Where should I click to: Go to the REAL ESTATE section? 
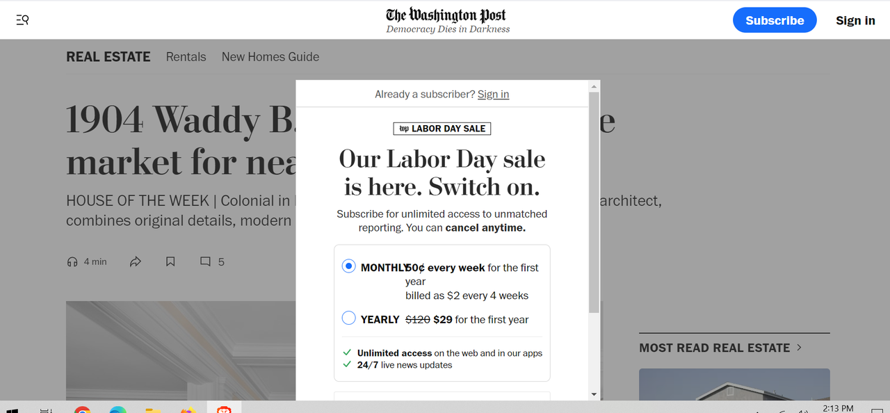108,57
